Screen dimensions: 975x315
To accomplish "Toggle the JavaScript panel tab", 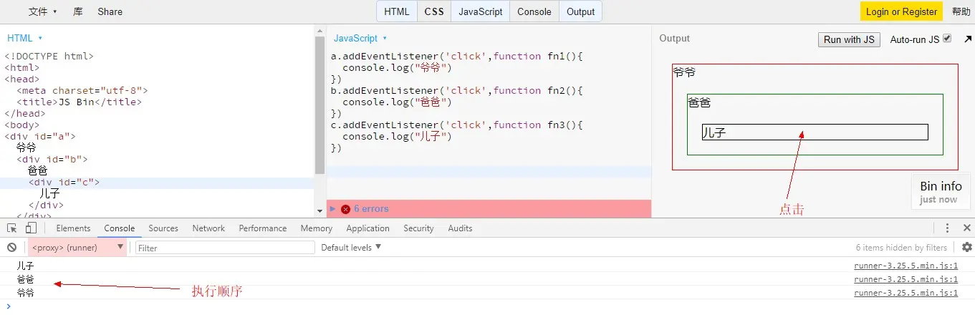I will [x=481, y=11].
